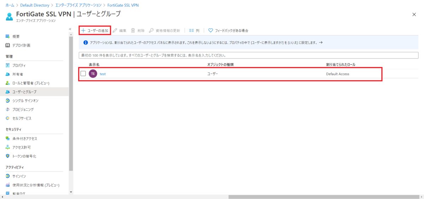Screen dimensions: 424x199
Task: Collapse the sidebar with double chevron
Action: (x=70, y=29)
